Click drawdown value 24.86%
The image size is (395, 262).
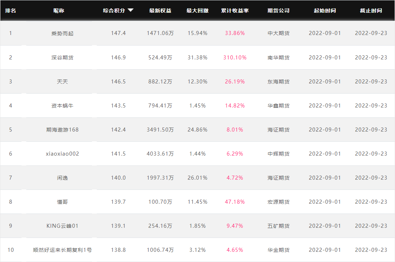(x=197, y=130)
